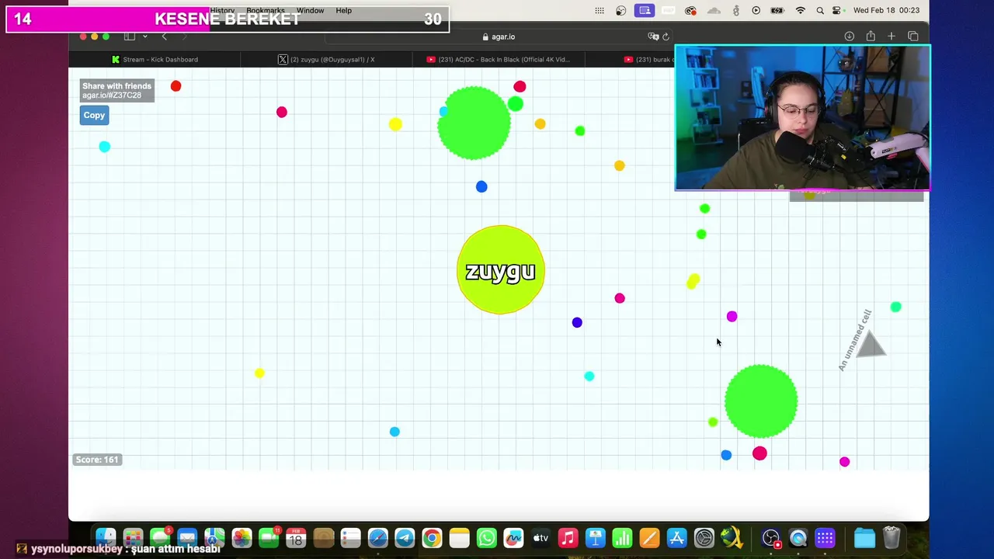Click the play circle icon in the menu bar
Image resolution: width=994 pixels, height=559 pixels.
click(756, 11)
